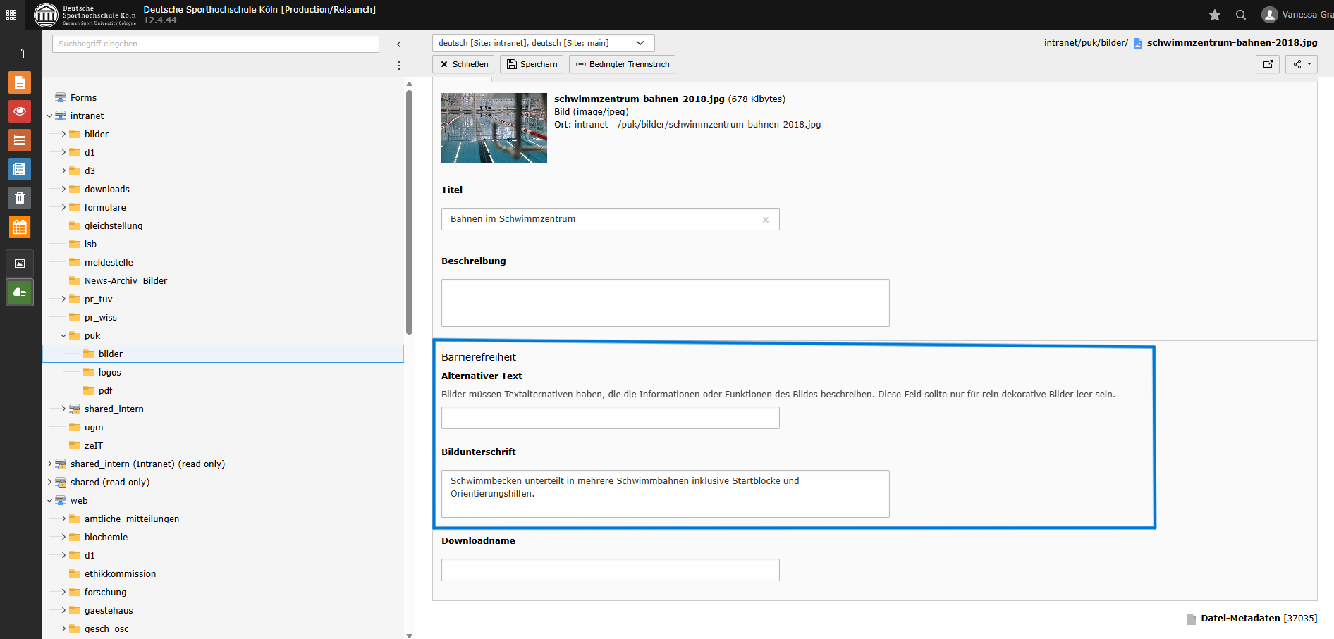Open the search magnifier in top bar

[x=1241, y=15]
